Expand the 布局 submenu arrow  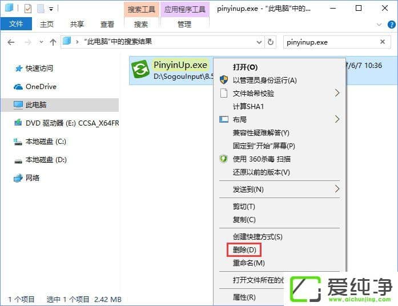pos(337,119)
